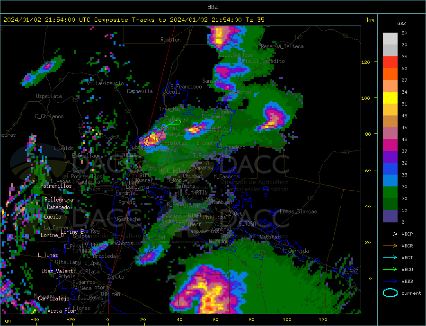Viewport: 426px width, 326px height.
Task: Click the Lucila place label
Action: 53,217
